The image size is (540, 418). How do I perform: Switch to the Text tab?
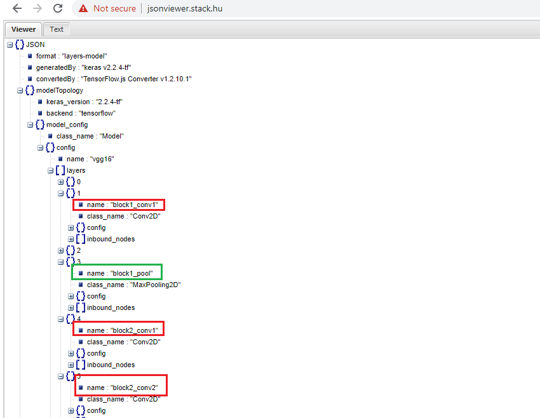pos(57,29)
